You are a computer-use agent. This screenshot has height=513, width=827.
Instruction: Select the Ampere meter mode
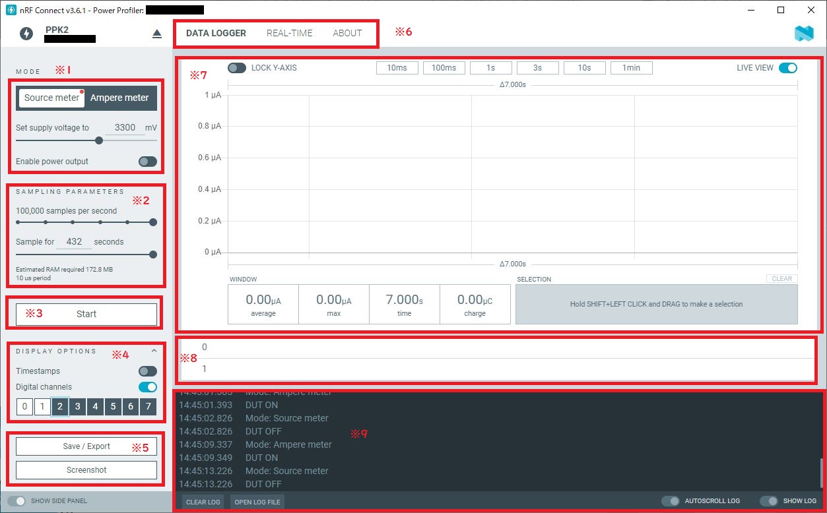tap(119, 98)
